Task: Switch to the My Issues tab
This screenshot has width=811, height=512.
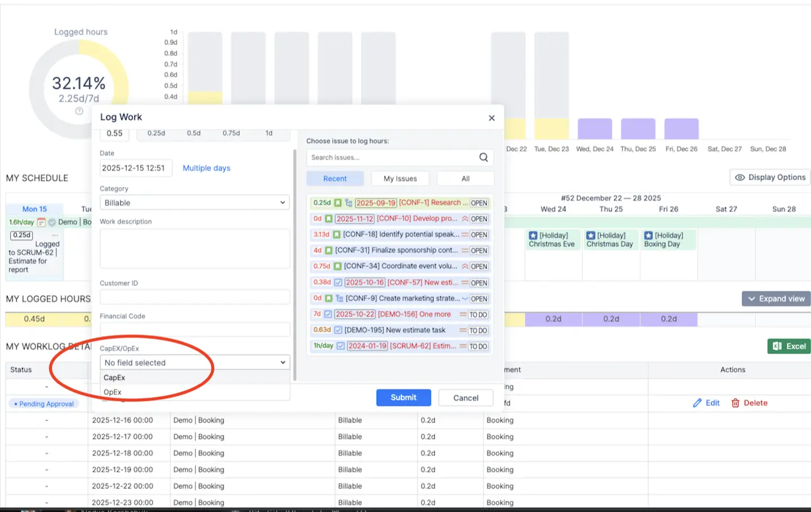Action: click(x=400, y=178)
